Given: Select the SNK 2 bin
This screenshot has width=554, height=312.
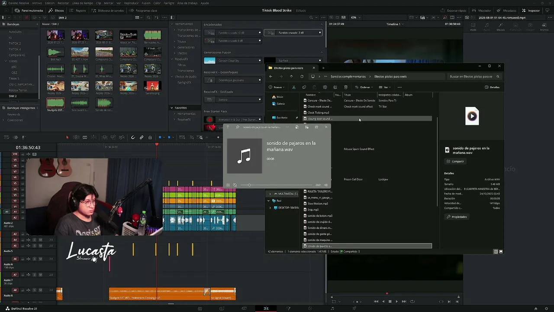Looking at the screenshot, I should tap(13, 96).
